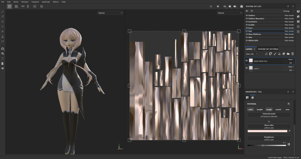Screen dimensions: 301x159
Task: Click the delete layer trash icon
Action: tap(292, 54)
